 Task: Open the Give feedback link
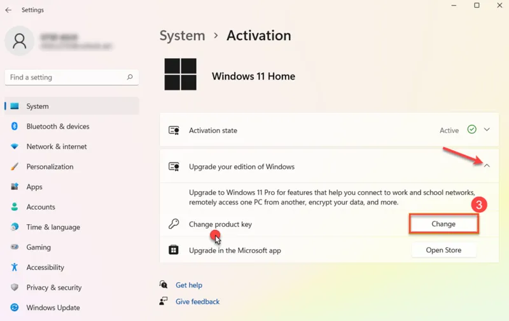click(198, 301)
